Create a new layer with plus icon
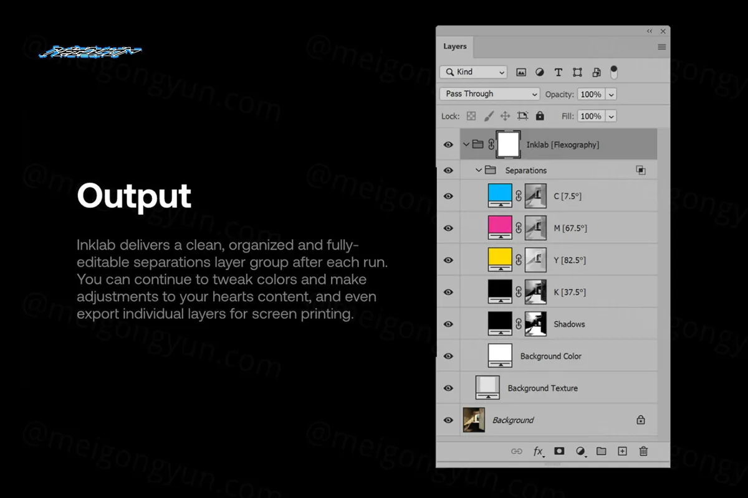 pyautogui.click(x=622, y=451)
